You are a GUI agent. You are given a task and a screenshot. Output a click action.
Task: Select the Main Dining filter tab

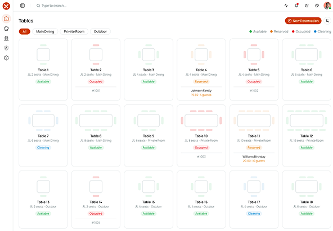tap(45, 31)
